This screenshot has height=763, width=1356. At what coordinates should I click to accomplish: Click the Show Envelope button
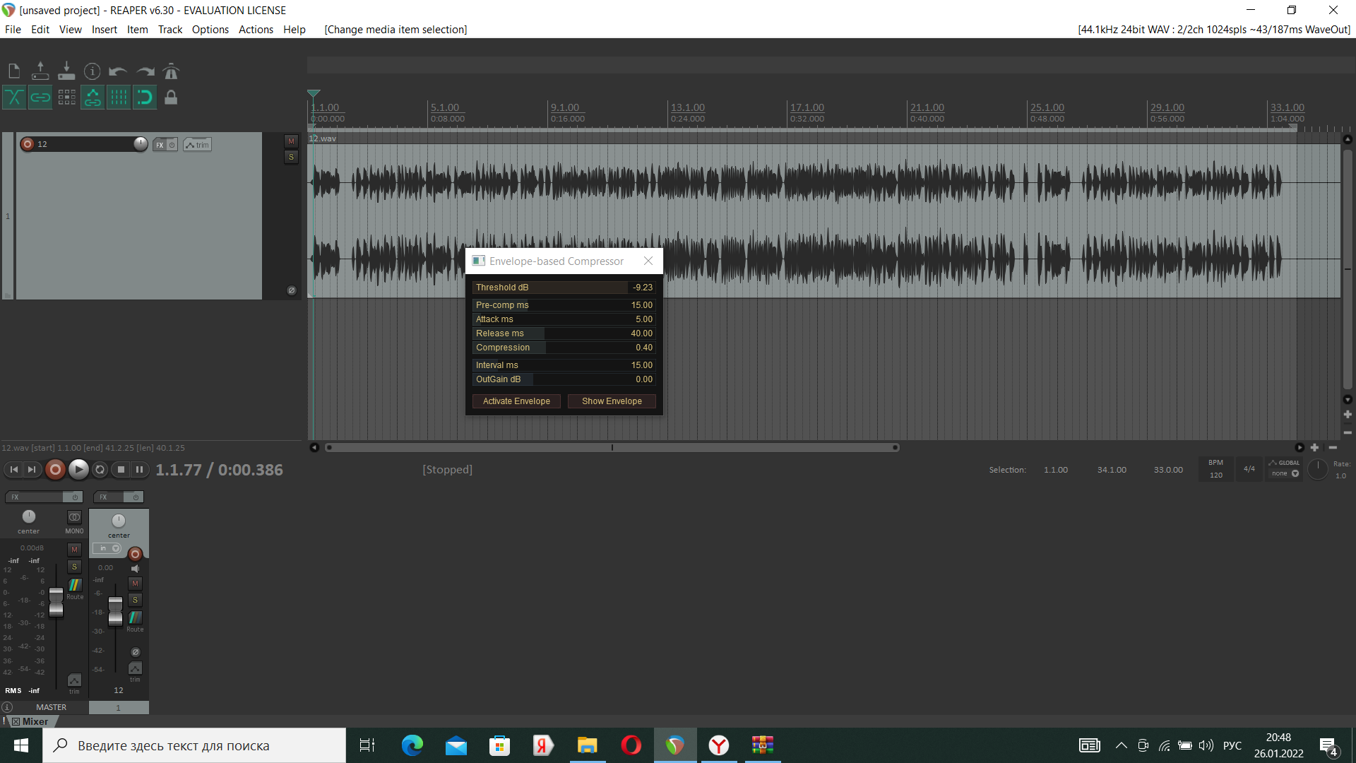[x=612, y=401]
